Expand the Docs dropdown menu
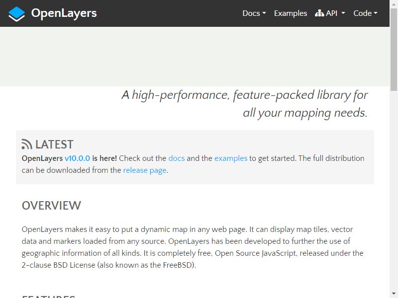Image resolution: width=398 pixels, height=298 pixels. click(254, 13)
